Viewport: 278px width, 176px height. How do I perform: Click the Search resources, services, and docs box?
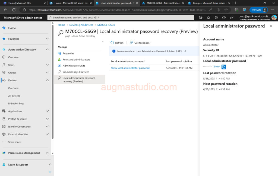121,18
